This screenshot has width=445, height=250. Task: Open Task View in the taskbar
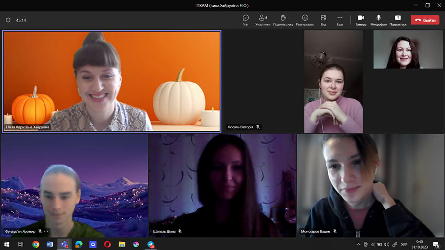[21, 244]
